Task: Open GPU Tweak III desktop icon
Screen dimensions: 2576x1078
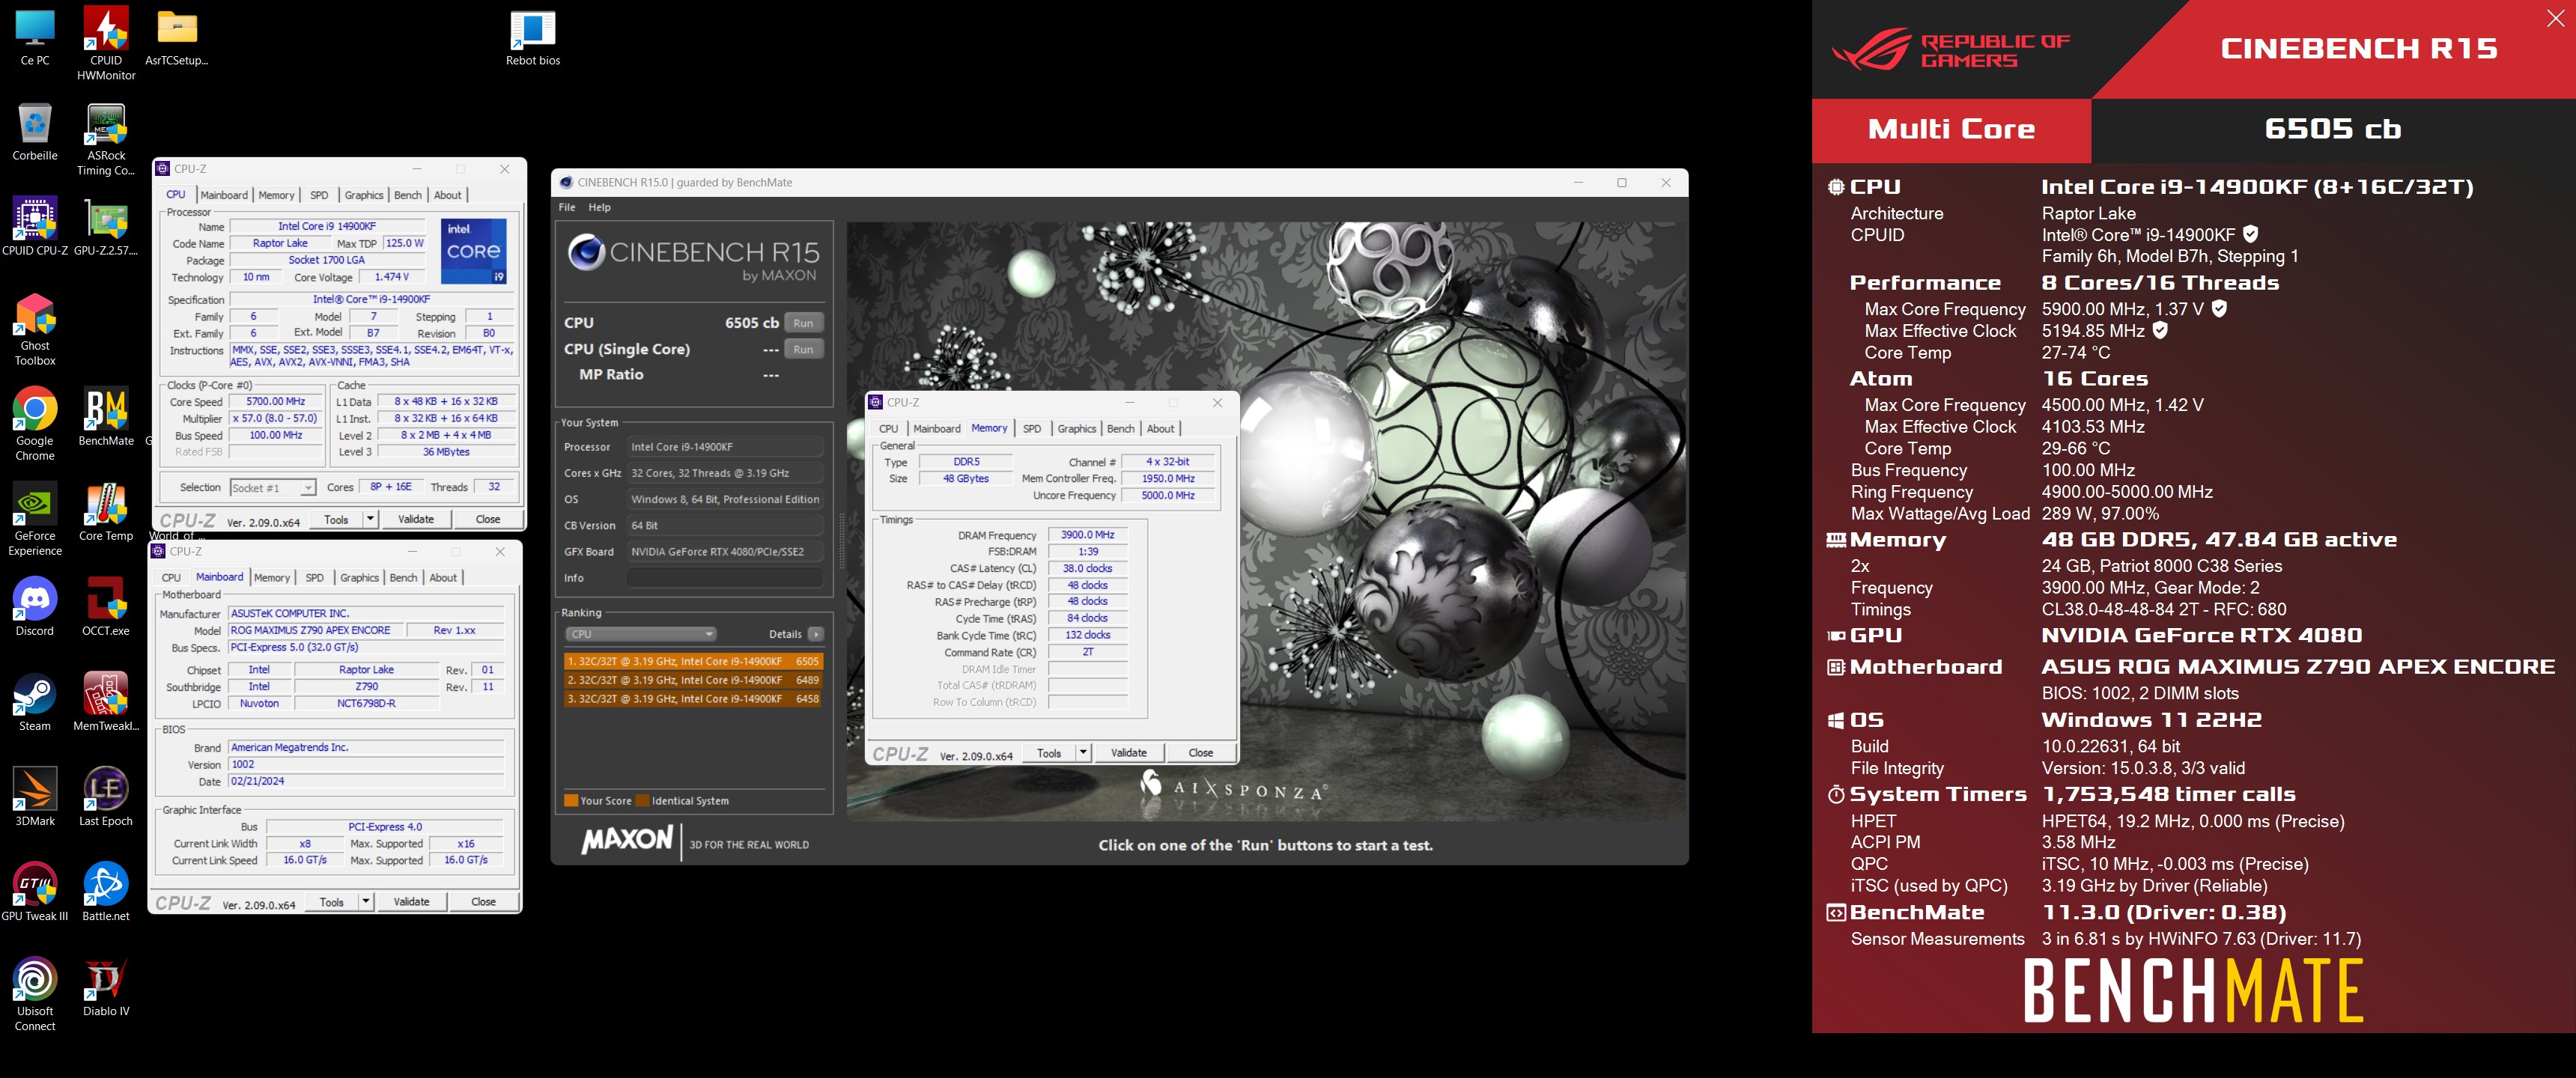Action: coord(35,891)
